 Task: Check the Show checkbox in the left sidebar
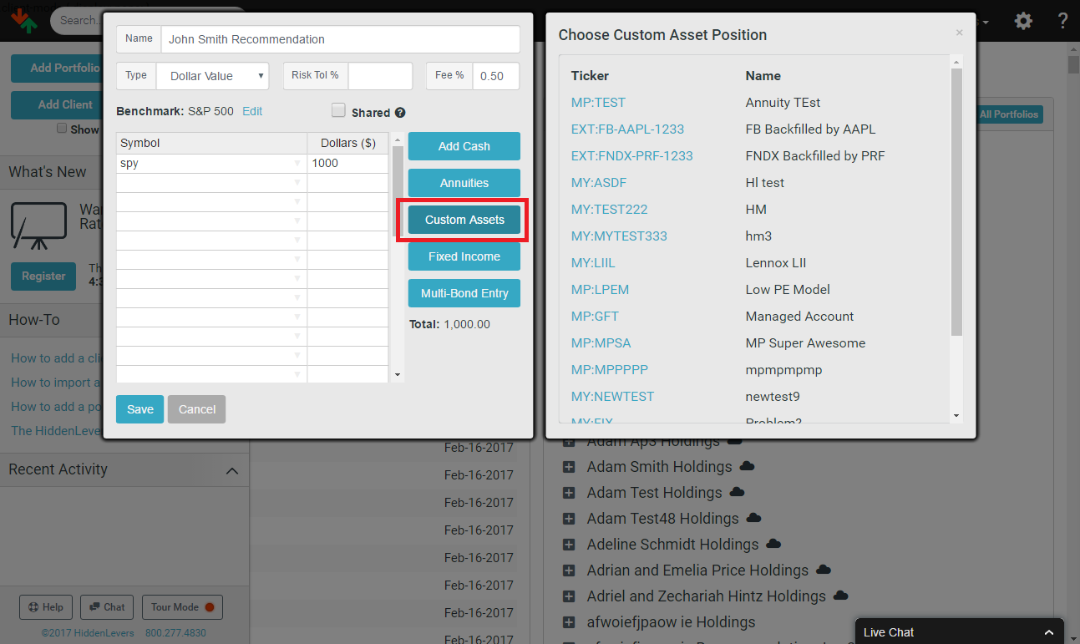click(x=62, y=127)
